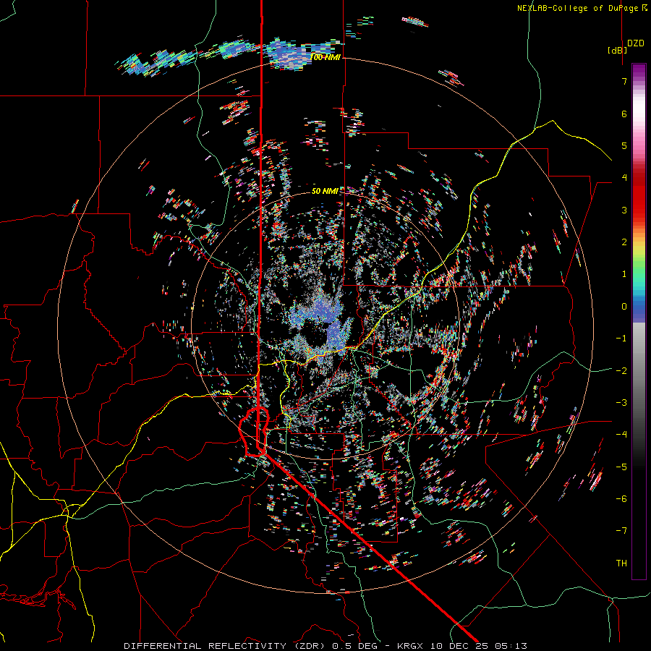651x651 pixels.
Task: Click the 2 tick label on scale
Action: click(624, 242)
